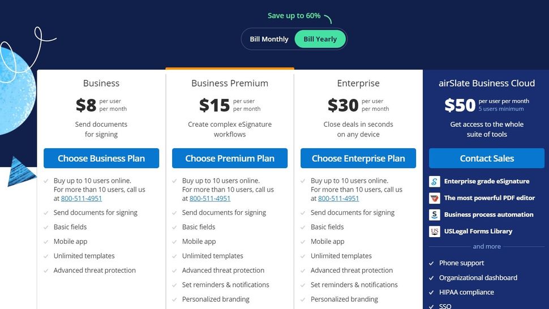Switch billing to Bill Monthly

pos(269,39)
